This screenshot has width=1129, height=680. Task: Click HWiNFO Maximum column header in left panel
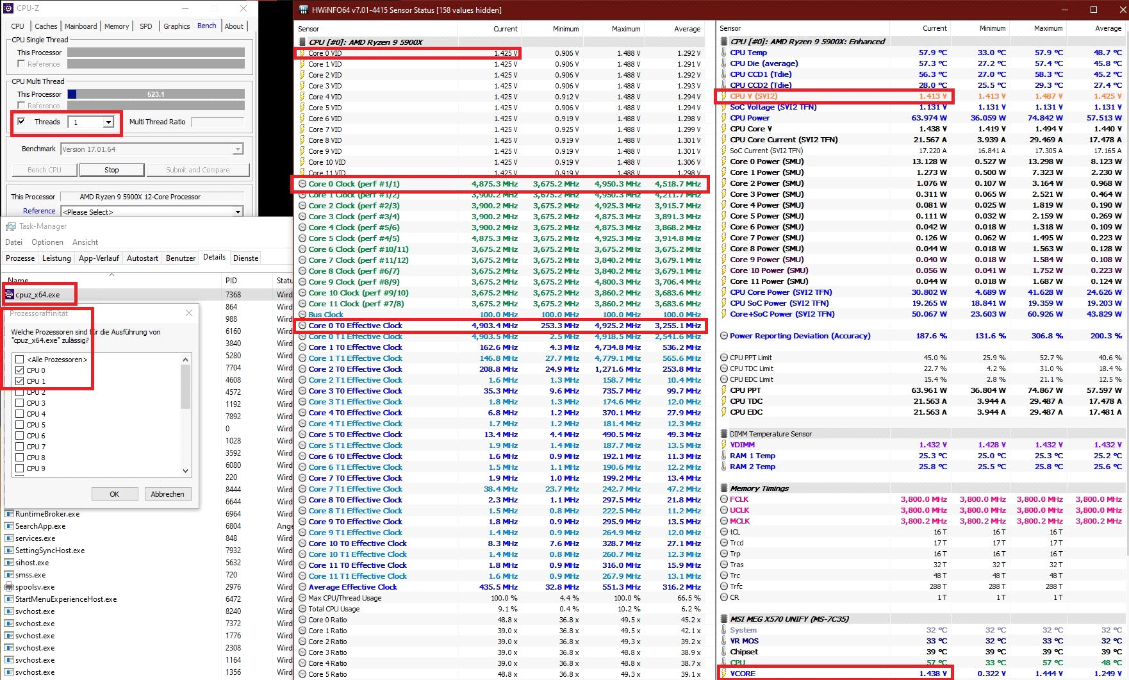coord(625,29)
